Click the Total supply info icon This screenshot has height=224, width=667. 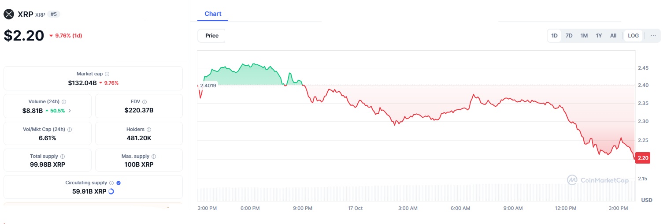point(63,157)
